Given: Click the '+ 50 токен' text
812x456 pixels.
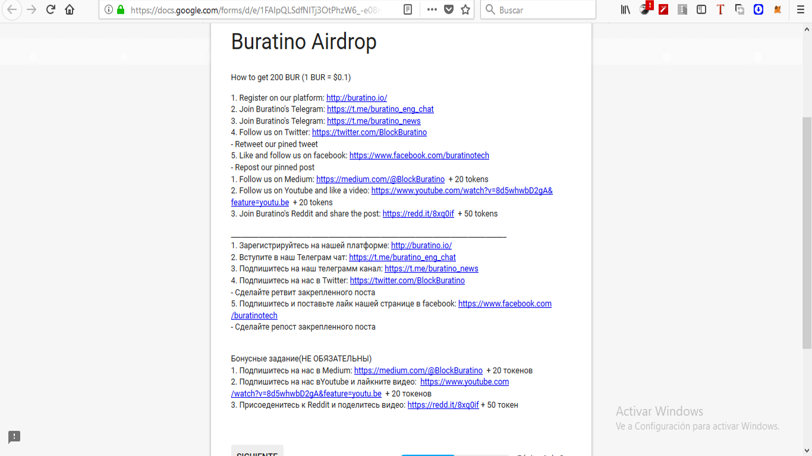Looking at the screenshot, I should [499, 405].
